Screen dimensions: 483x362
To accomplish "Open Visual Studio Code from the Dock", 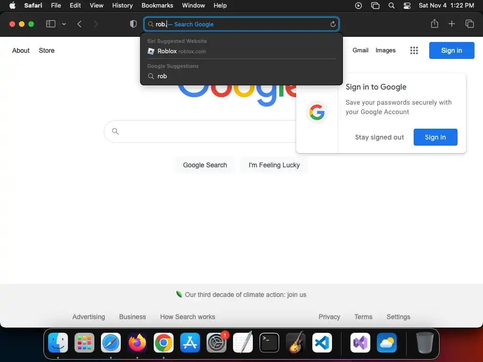I will coord(322,343).
